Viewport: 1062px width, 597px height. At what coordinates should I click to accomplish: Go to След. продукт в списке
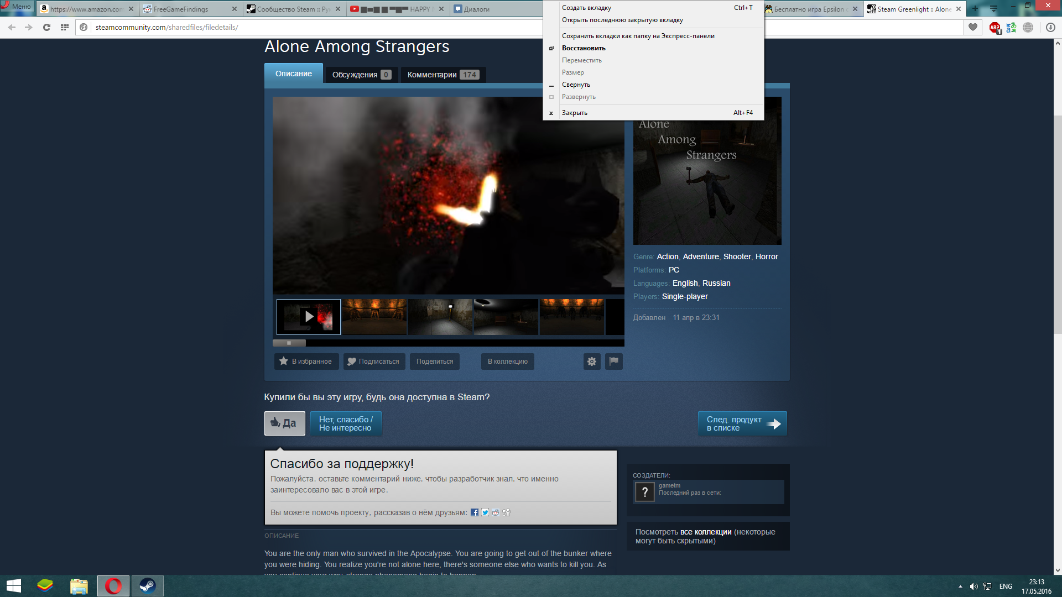pyautogui.click(x=742, y=423)
